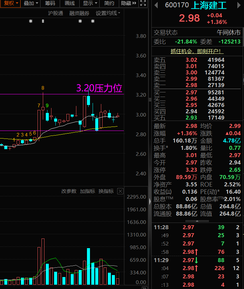Click the 总值 value 264.8亿

(x=230, y=206)
